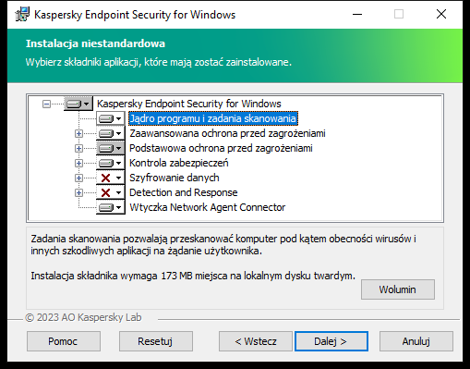The image size is (470, 369).
Task: Select Szyfrowanie danych tree item
Action: coord(175,178)
